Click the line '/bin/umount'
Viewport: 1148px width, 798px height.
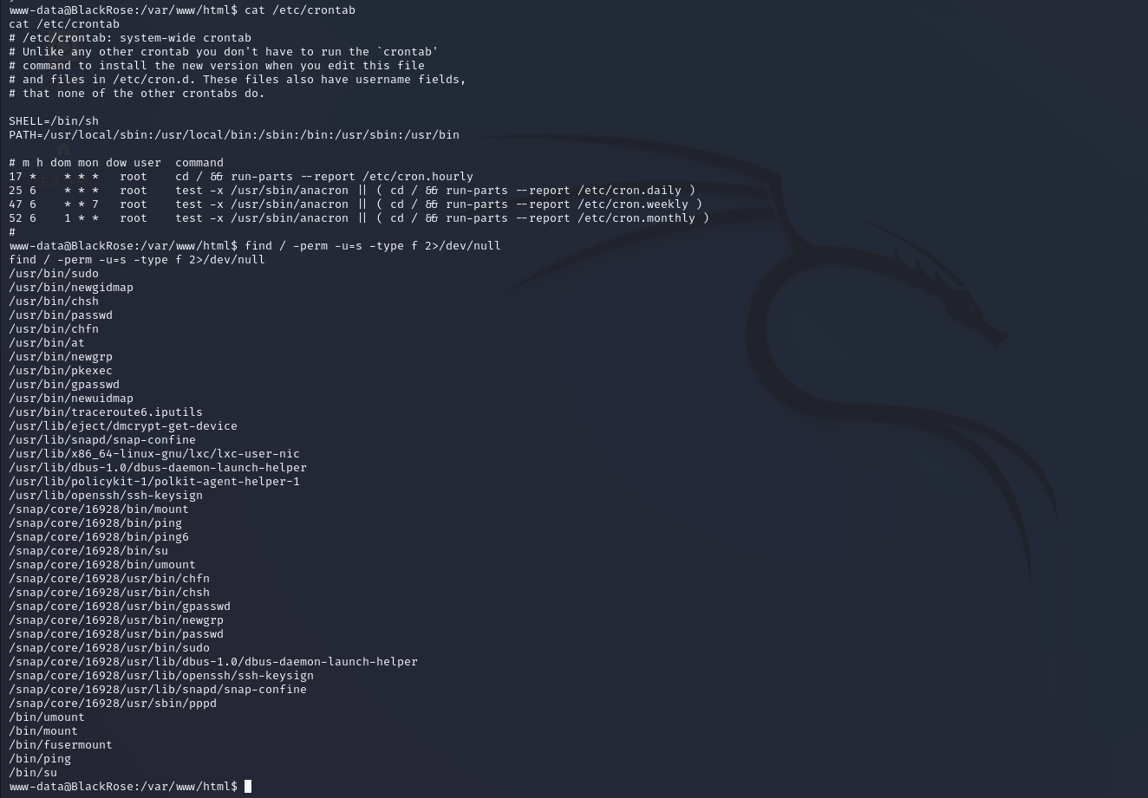(x=47, y=717)
